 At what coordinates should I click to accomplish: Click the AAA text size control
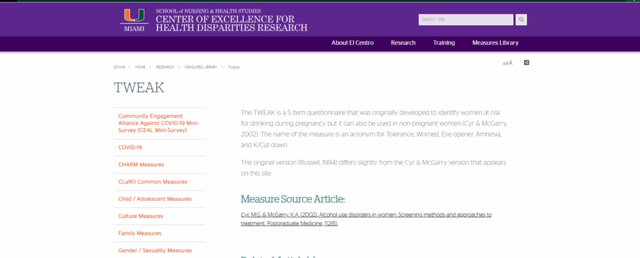507,63
